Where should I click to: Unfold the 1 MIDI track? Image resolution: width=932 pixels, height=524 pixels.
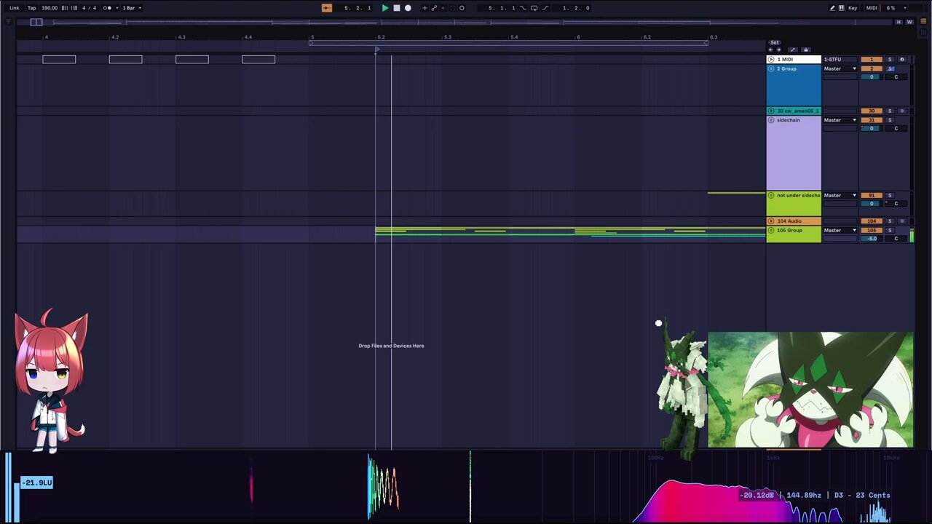click(771, 59)
